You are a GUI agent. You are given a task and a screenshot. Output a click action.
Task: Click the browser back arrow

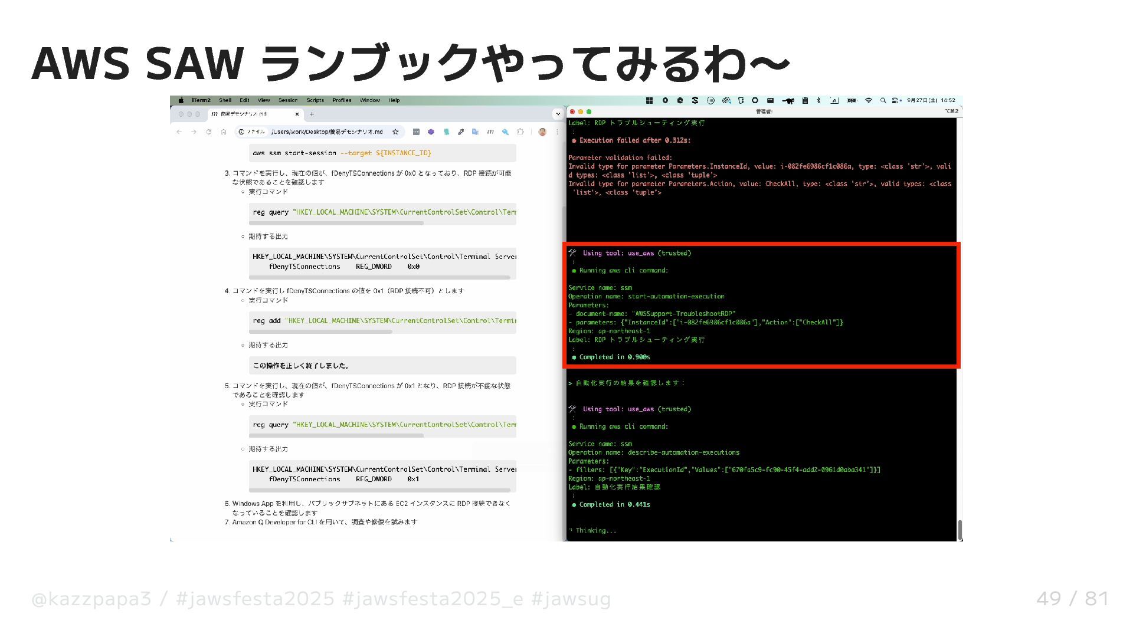coord(179,132)
